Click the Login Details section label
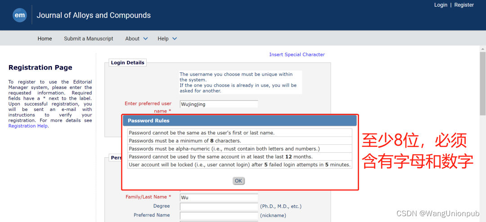486x222 pixels. pyautogui.click(x=128, y=62)
